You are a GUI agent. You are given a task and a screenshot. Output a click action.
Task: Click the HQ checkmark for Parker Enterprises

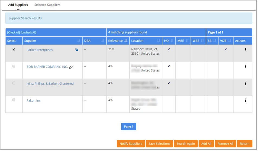pos(169,49)
